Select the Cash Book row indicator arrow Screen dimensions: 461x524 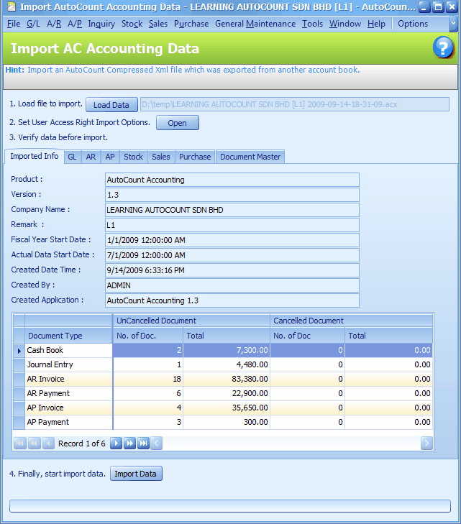(19, 351)
